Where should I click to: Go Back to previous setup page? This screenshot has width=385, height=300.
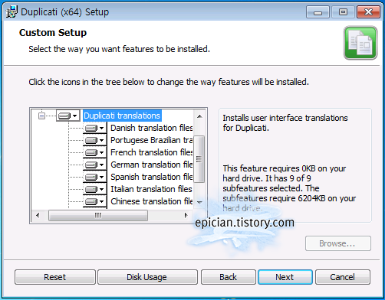[229, 277]
